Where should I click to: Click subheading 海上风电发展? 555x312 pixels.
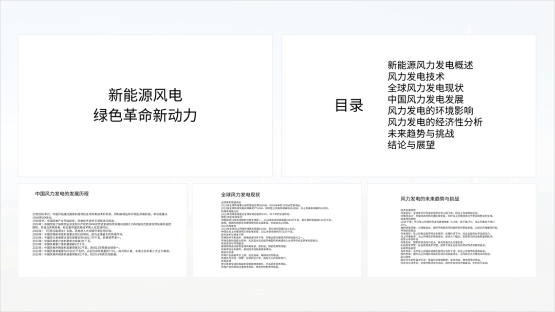[x=228, y=226]
